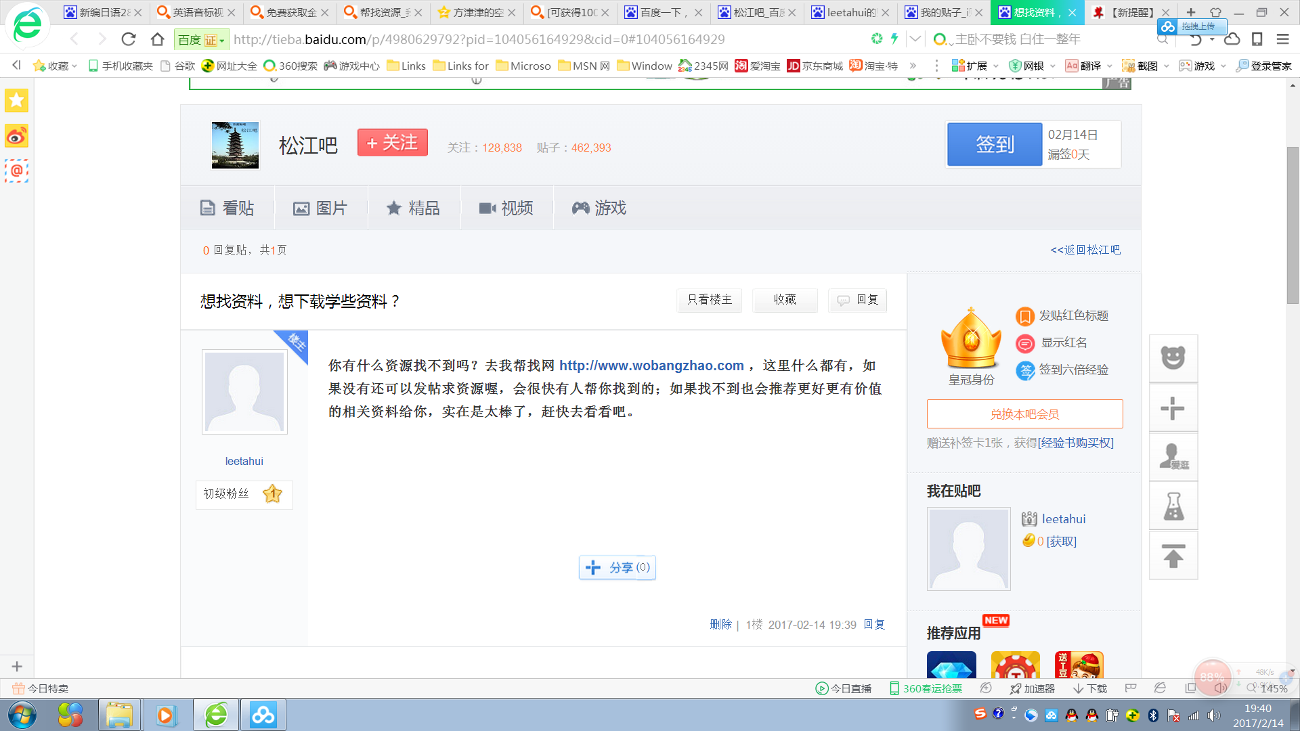Open the 看贴 forum tab
1300x731 pixels.
[x=227, y=208]
